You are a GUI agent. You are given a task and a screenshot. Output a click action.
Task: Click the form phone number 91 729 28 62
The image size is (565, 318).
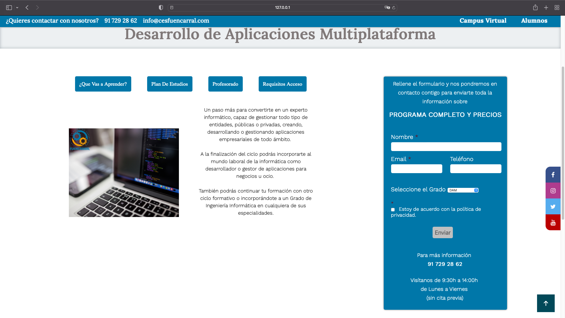[x=445, y=264]
